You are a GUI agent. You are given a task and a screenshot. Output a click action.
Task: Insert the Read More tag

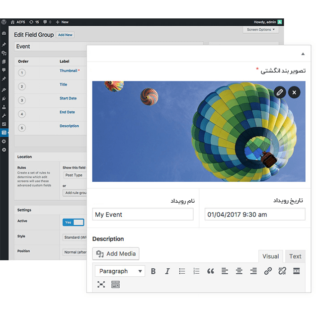[296, 271]
